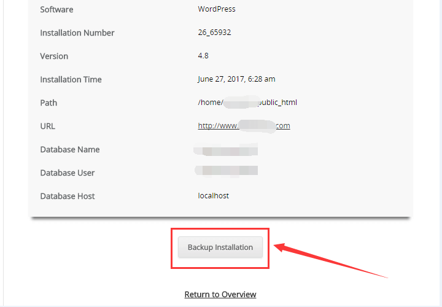Click the Database Host label

[68, 196]
